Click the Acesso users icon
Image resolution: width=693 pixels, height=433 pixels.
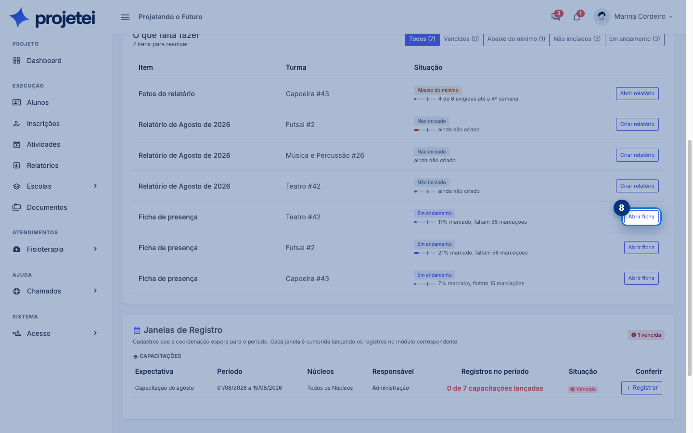tap(17, 333)
